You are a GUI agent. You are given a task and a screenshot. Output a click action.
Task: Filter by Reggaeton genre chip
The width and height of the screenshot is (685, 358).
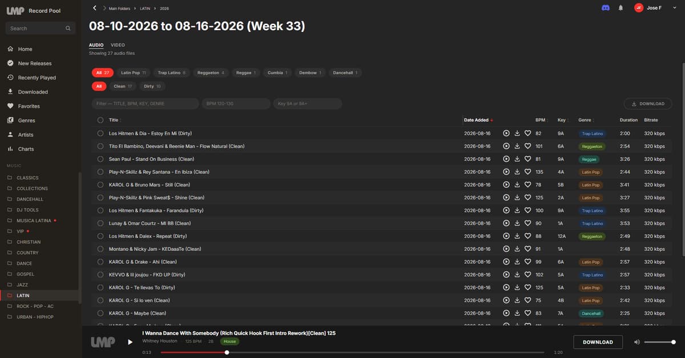211,73
